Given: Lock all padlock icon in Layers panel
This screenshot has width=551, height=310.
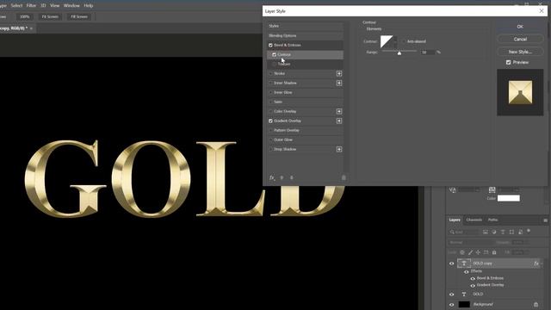Looking at the screenshot, I should [494, 252].
